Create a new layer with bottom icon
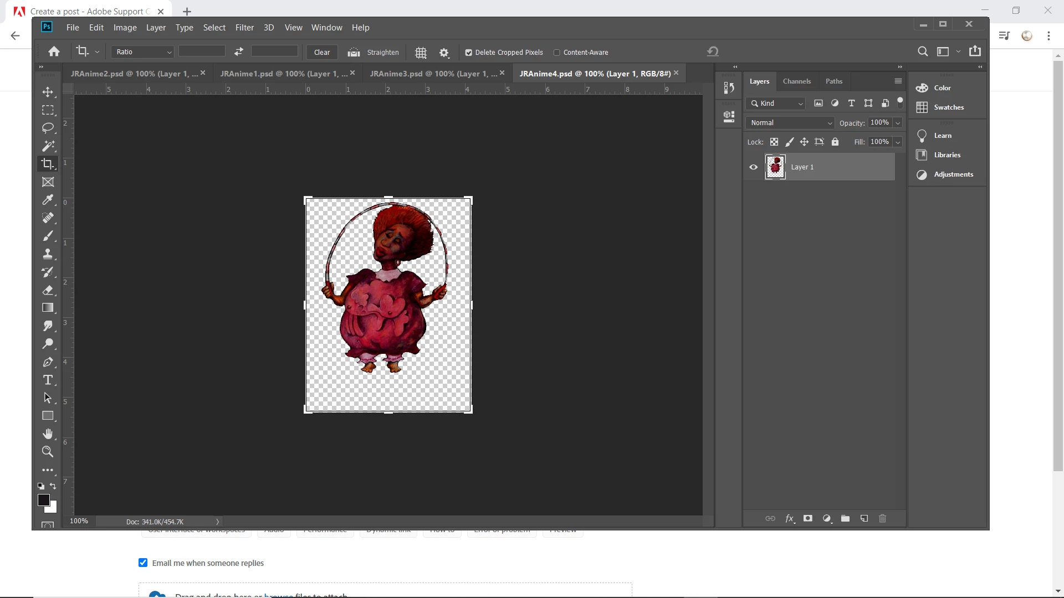1064x598 pixels. point(864,519)
